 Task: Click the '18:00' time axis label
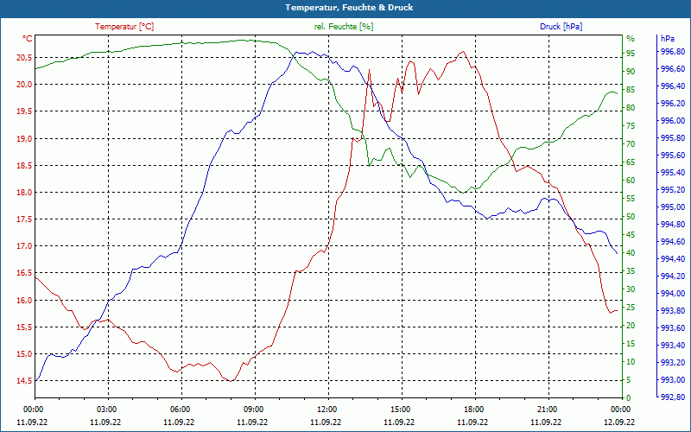click(x=472, y=409)
